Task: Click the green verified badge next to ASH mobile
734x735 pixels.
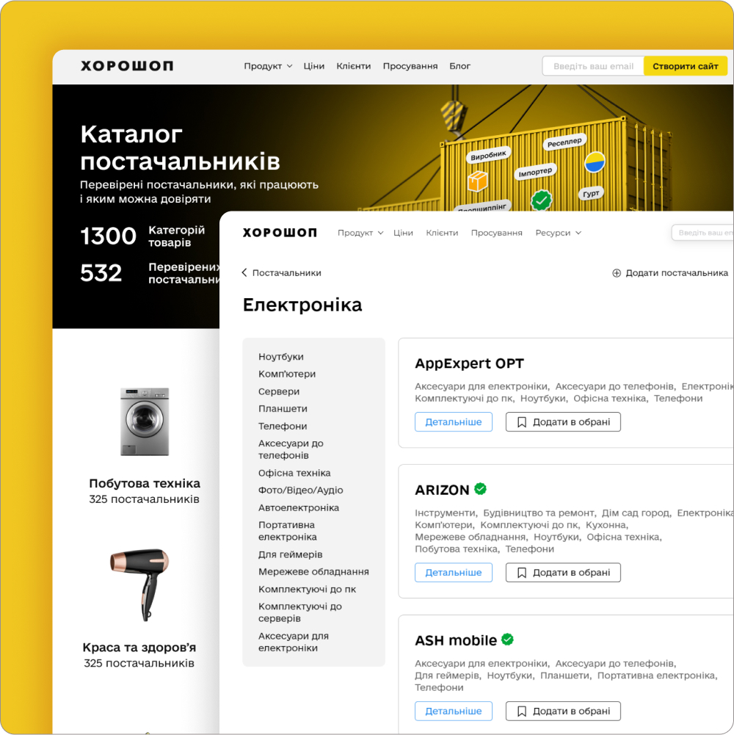Action: [508, 640]
